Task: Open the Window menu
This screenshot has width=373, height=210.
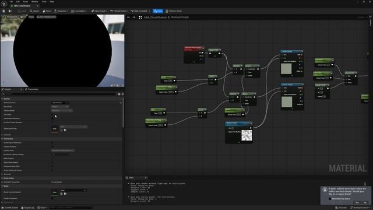Action: (x=35, y=2)
